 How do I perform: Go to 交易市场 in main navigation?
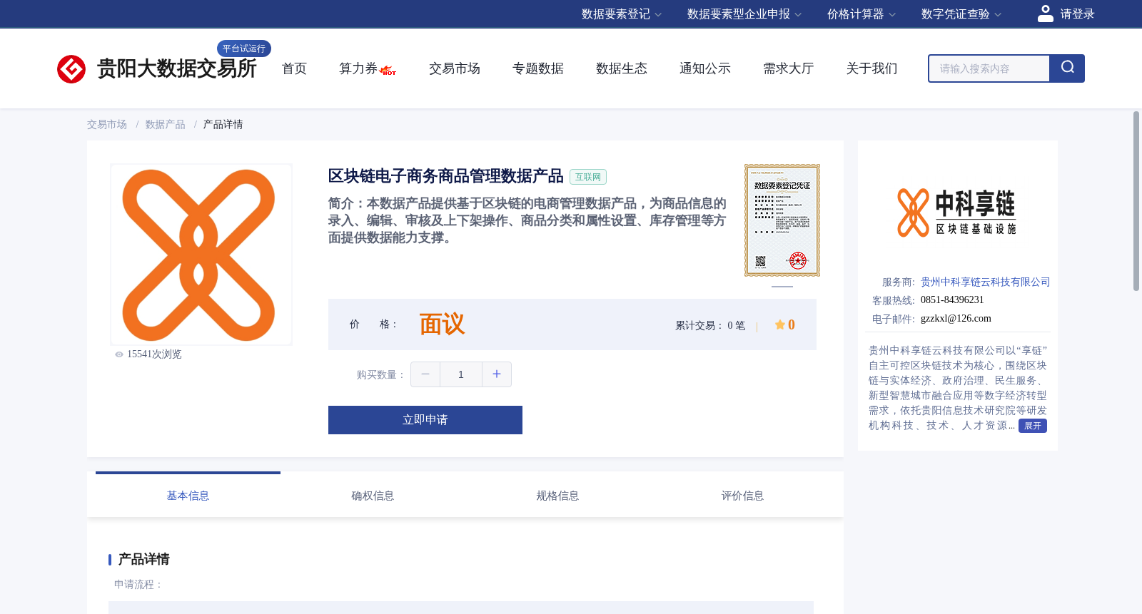[455, 68]
